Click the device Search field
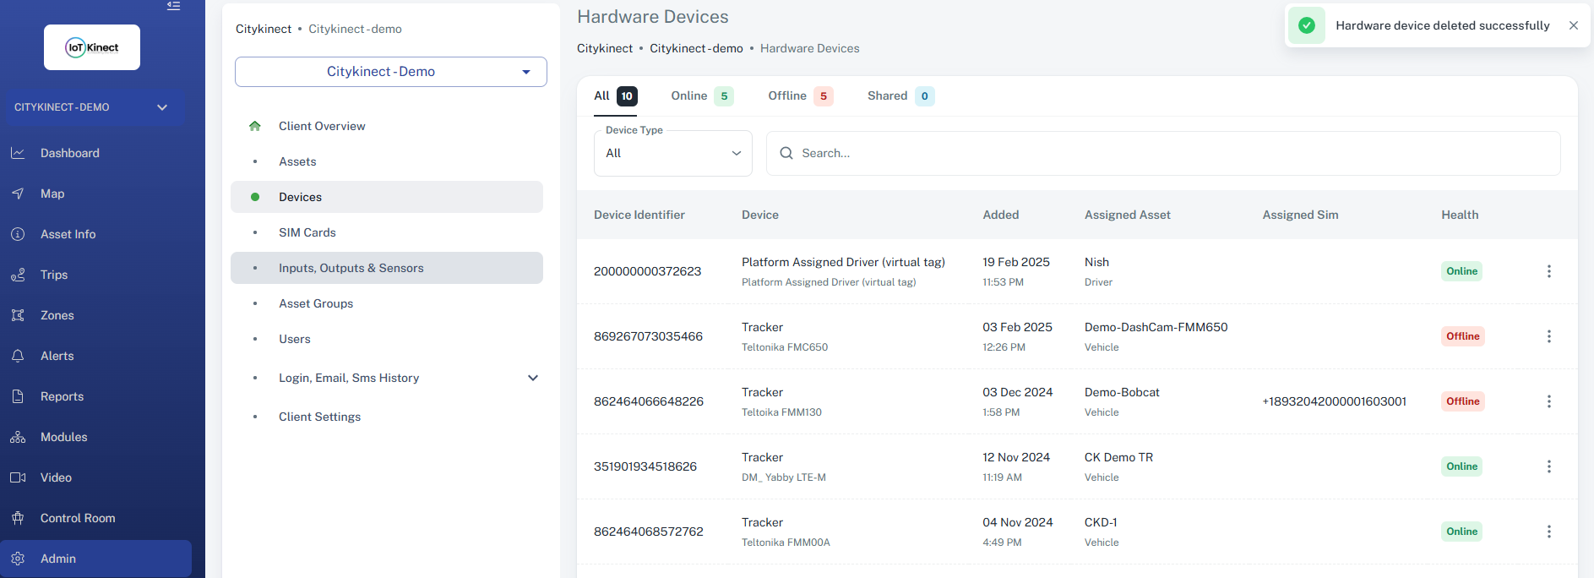The width and height of the screenshot is (1594, 578). pos(1162,153)
